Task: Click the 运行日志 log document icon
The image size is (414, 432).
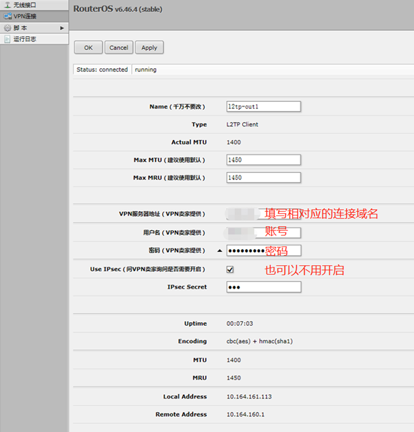Action: [x=8, y=39]
